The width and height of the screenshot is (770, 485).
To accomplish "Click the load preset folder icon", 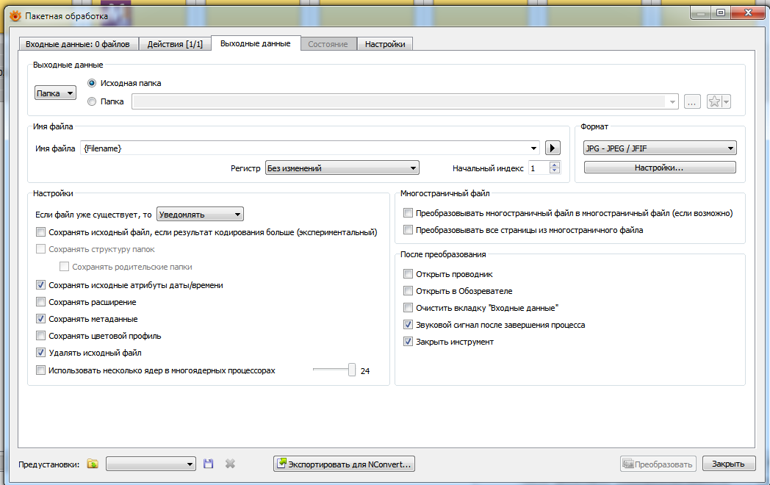I will [x=93, y=464].
